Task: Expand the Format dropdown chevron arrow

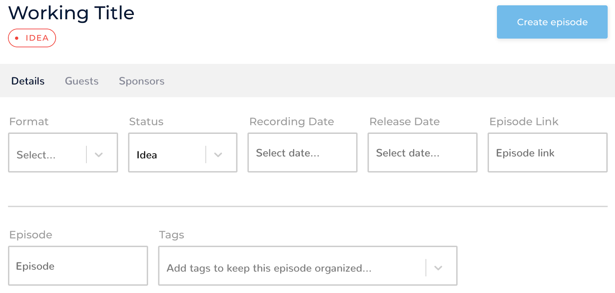Action: [x=99, y=155]
